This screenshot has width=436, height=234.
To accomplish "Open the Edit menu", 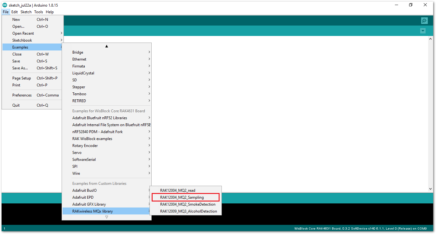I will point(15,12).
